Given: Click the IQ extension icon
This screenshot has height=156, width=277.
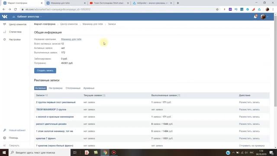Looking at the screenshot, I should pos(236,10).
